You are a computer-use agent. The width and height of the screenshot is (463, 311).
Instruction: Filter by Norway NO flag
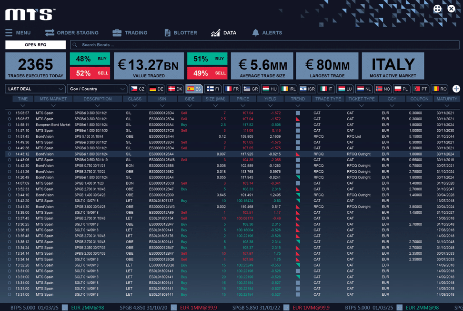click(382, 89)
